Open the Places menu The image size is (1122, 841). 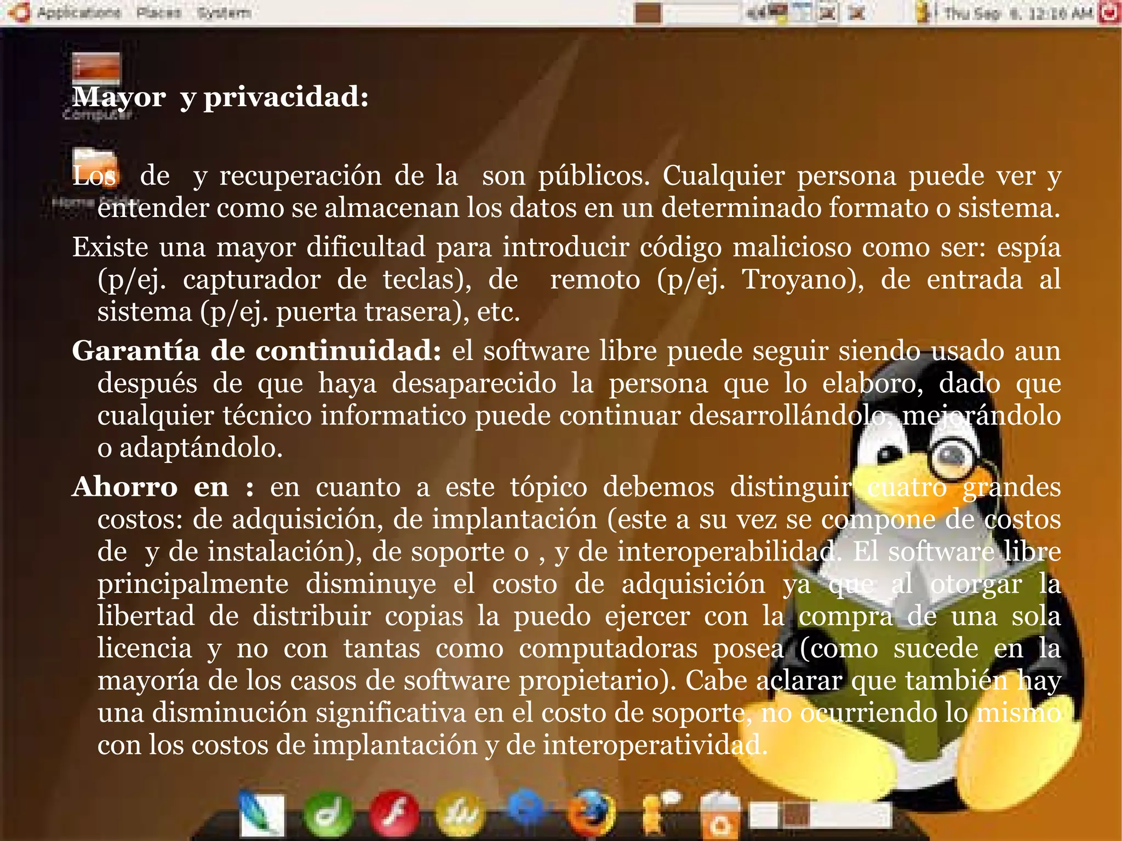pyautogui.click(x=159, y=12)
